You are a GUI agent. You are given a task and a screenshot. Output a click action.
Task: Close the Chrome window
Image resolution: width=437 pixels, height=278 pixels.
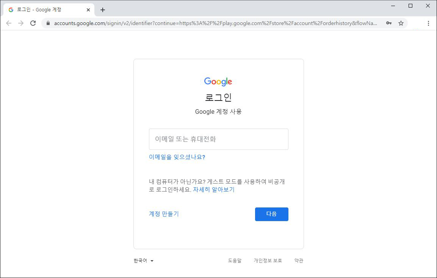tap(428, 6)
